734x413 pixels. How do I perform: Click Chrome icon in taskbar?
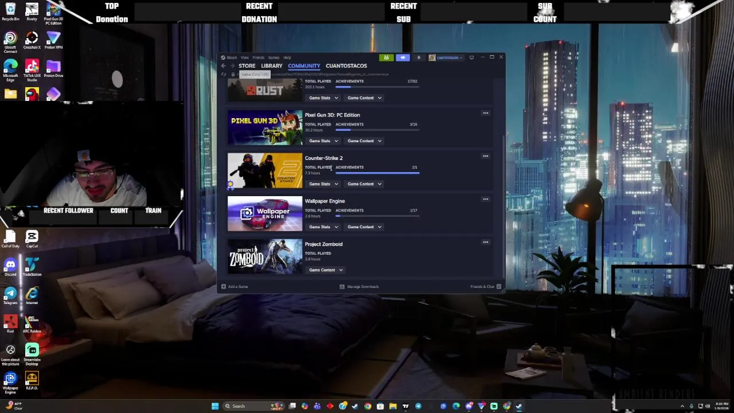(368, 406)
